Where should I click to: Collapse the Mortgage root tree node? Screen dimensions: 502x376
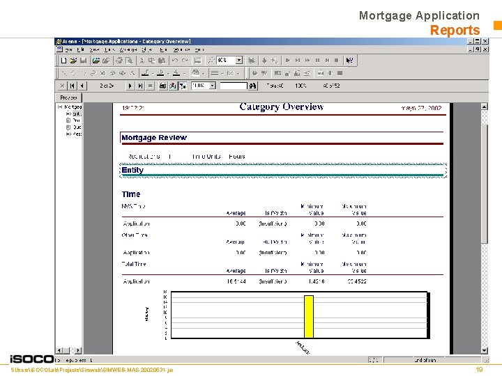point(59,107)
